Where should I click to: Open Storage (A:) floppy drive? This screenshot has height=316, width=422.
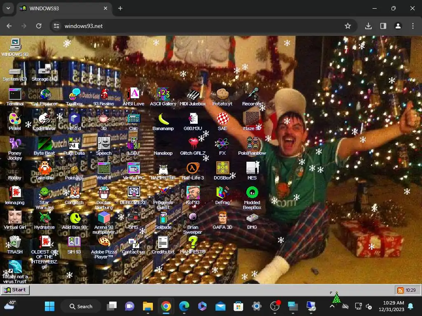click(45, 72)
